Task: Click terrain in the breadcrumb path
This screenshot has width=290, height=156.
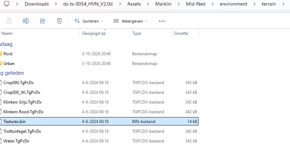Action: (x=269, y=4)
